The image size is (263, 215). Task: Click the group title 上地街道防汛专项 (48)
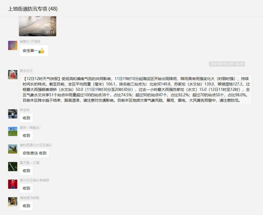[33, 9]
